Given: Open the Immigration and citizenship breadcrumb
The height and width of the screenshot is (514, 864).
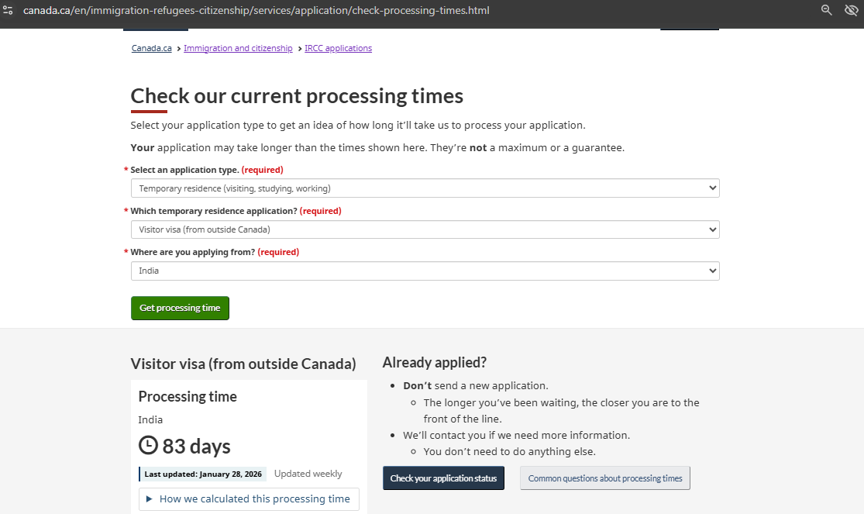Looking at the screenshot, I should point(238,48).
